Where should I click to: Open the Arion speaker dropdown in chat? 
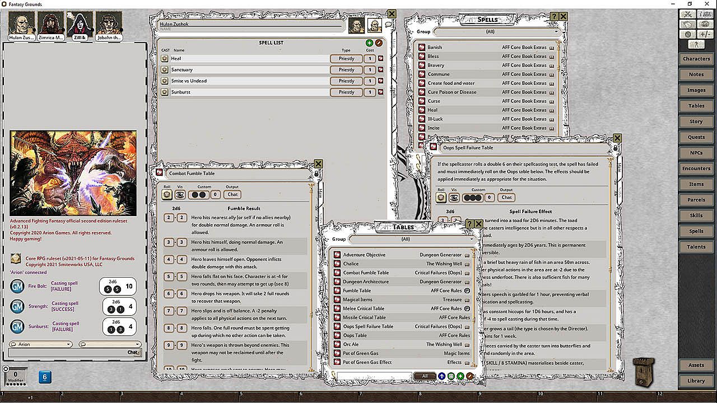[x=41, y=344]
